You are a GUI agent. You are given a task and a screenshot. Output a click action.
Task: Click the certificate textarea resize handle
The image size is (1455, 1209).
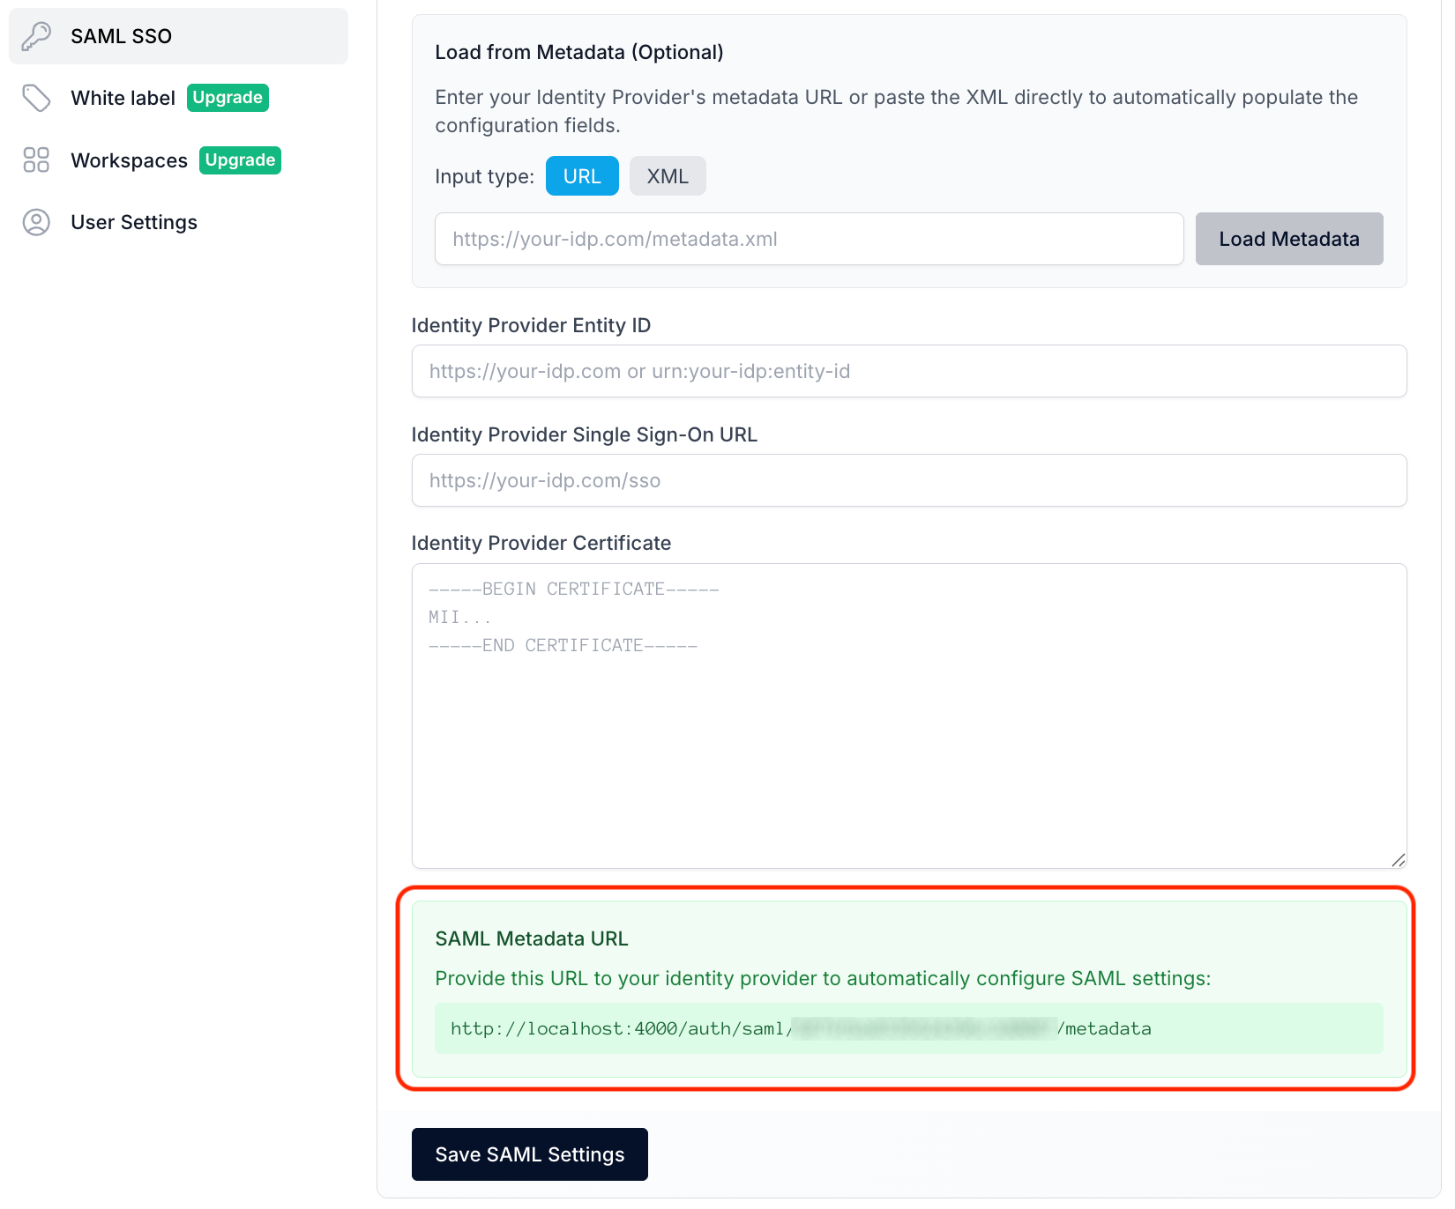click(x=1398, y=860)
